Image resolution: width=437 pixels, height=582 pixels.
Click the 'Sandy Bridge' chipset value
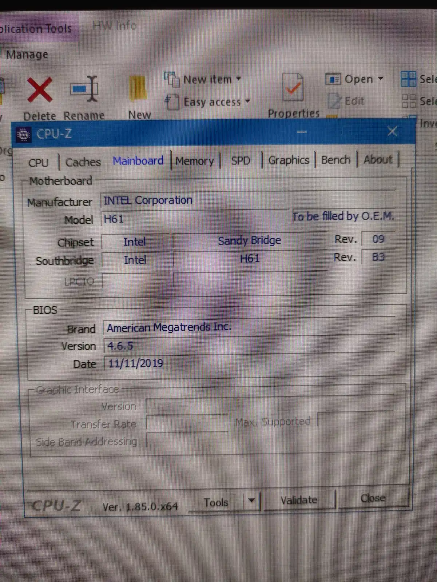(x=250, y=240)
